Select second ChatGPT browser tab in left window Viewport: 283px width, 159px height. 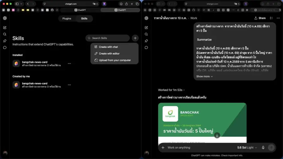click(120, 10)
